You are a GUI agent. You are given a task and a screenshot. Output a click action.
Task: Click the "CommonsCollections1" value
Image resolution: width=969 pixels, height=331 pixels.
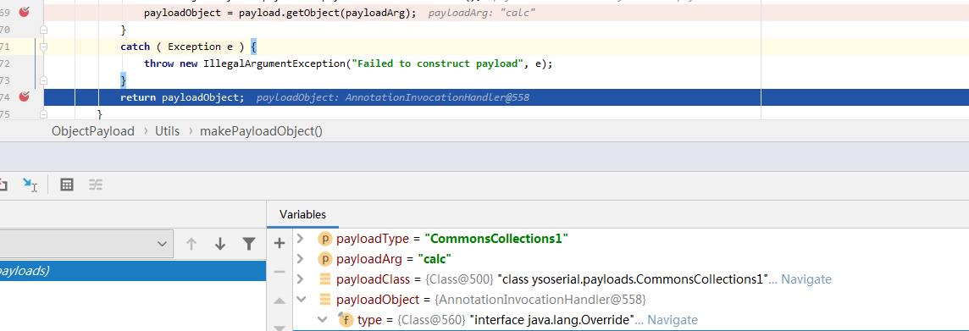click(x=497, y=239)
